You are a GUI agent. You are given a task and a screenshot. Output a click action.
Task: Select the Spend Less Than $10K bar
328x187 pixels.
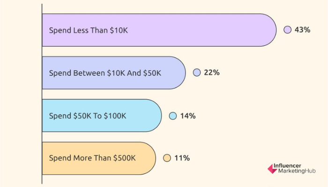coord(159,30)
